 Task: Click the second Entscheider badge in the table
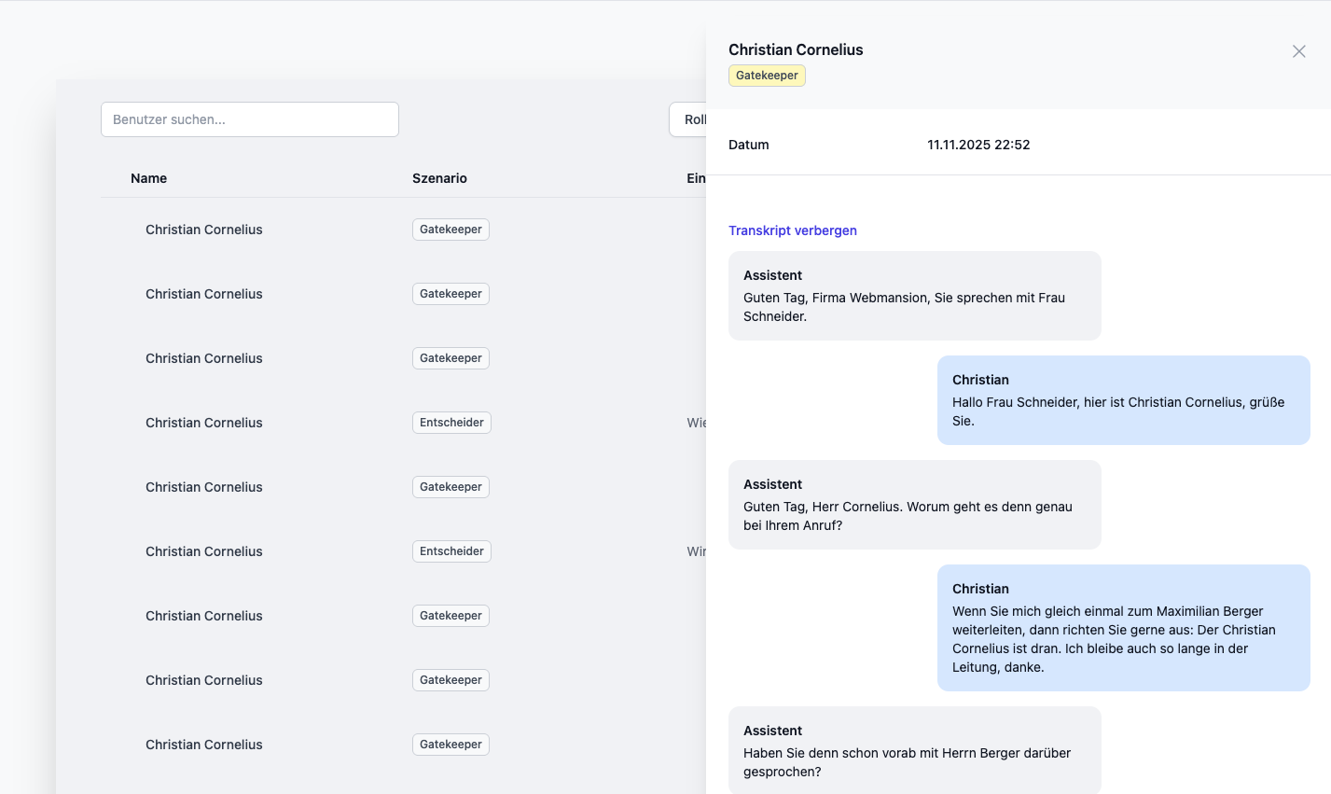[x=451, y=551]
